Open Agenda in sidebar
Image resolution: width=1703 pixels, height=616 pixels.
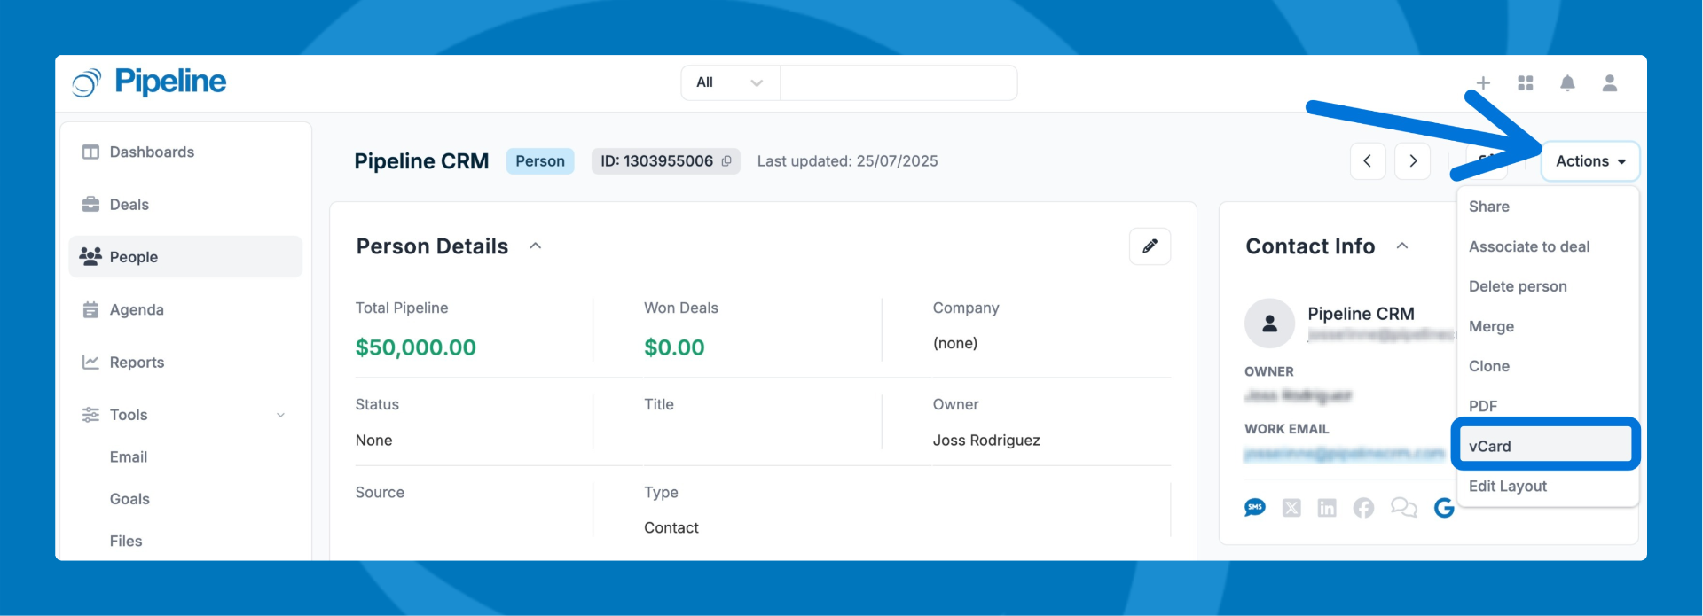[x=185, y=309]
